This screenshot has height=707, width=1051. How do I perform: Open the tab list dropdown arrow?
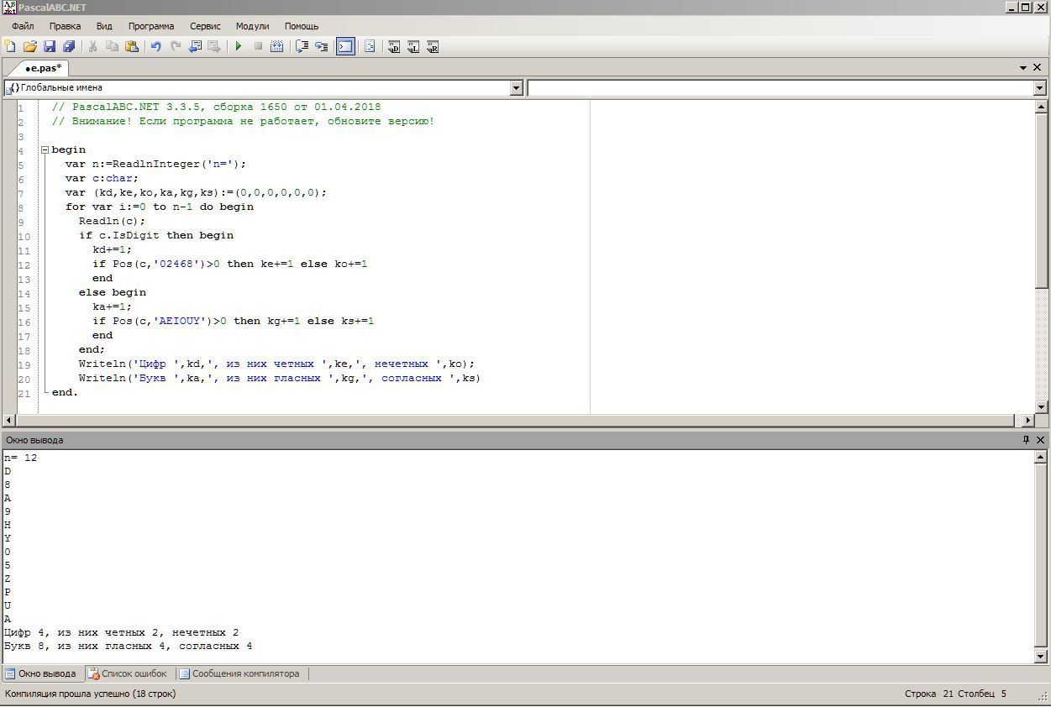(x=1023, y=68)
